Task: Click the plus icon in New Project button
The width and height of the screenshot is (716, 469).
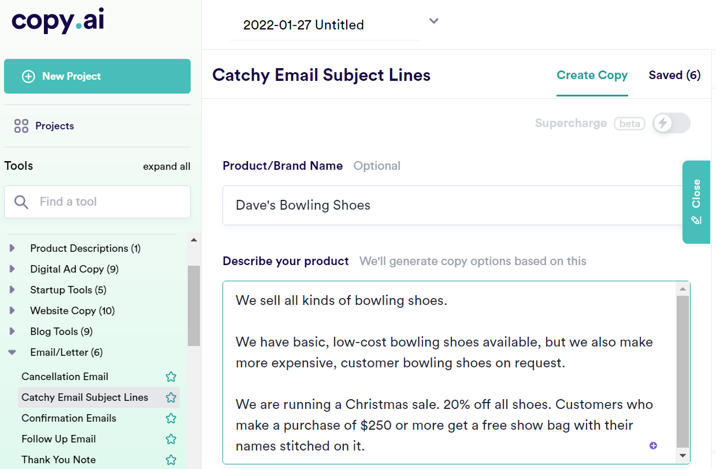Action: [28, 76]
